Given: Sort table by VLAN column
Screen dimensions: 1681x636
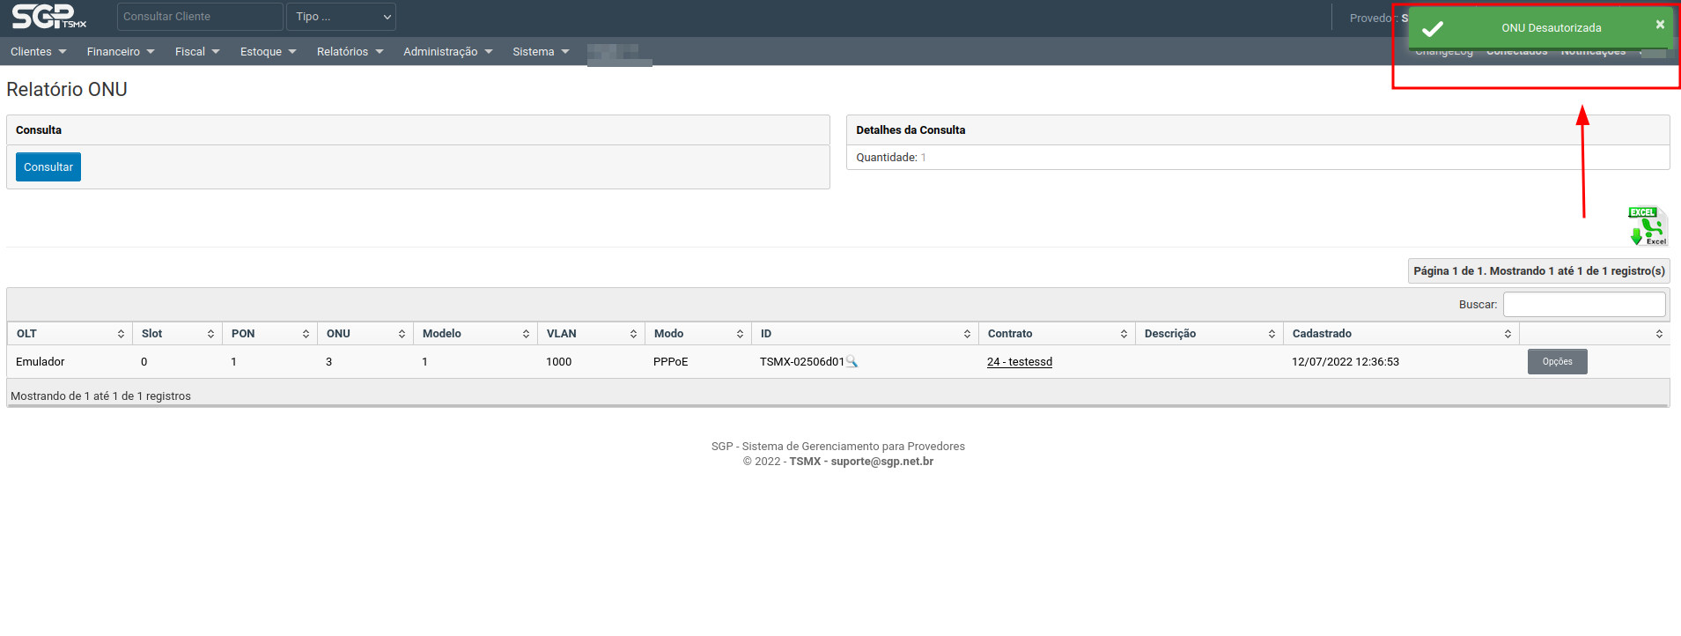Looking at the screenshot, I should 590,334.
